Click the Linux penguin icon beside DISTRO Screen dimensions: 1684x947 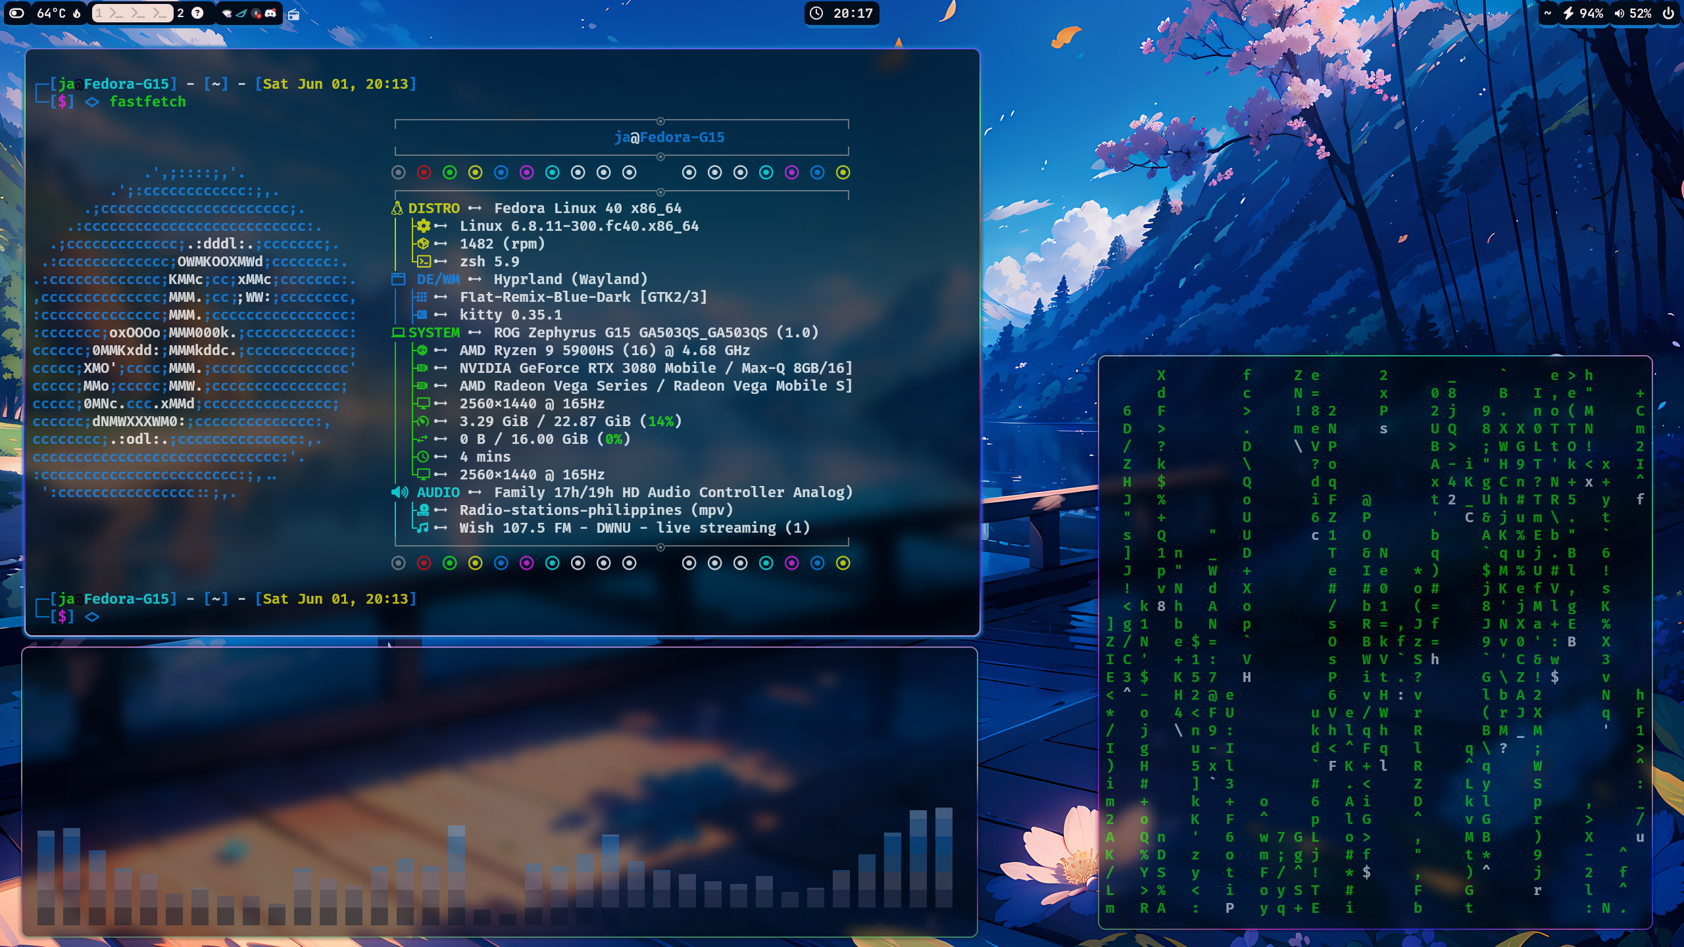(x=397, y=208)
